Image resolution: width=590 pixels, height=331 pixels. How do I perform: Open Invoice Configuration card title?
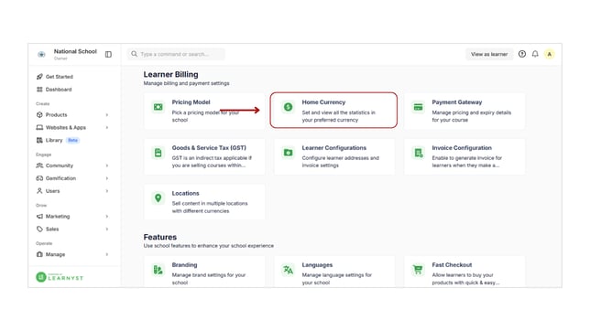click(462, 147)
